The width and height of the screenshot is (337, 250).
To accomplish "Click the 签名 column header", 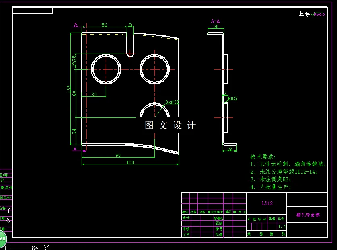I will 228,212.
